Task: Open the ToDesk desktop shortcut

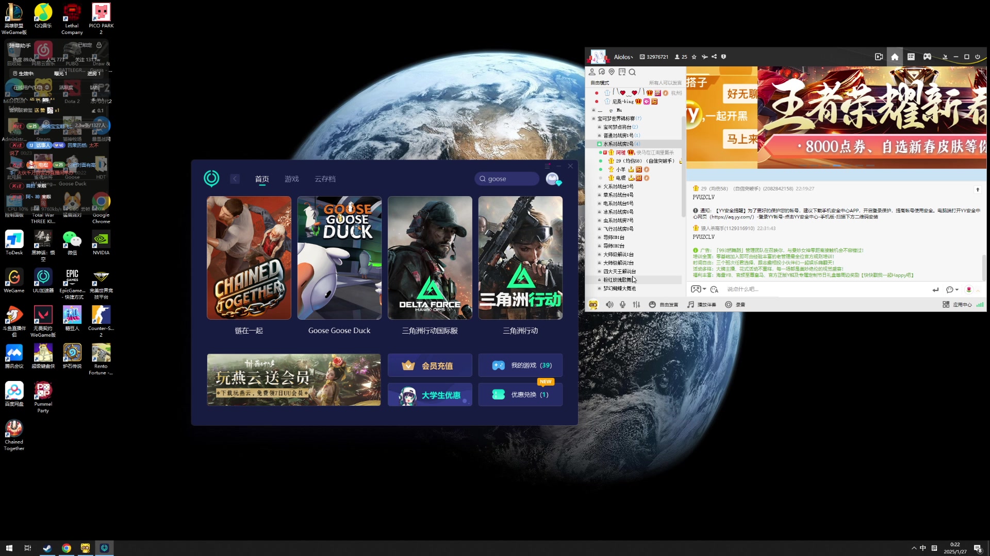Action: coord(14,243)
